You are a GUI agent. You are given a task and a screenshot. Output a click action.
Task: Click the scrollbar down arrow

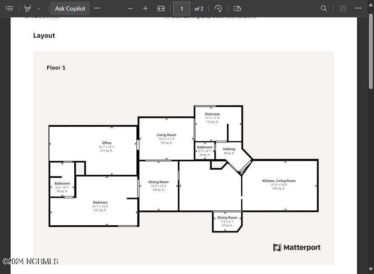point(371,269)
